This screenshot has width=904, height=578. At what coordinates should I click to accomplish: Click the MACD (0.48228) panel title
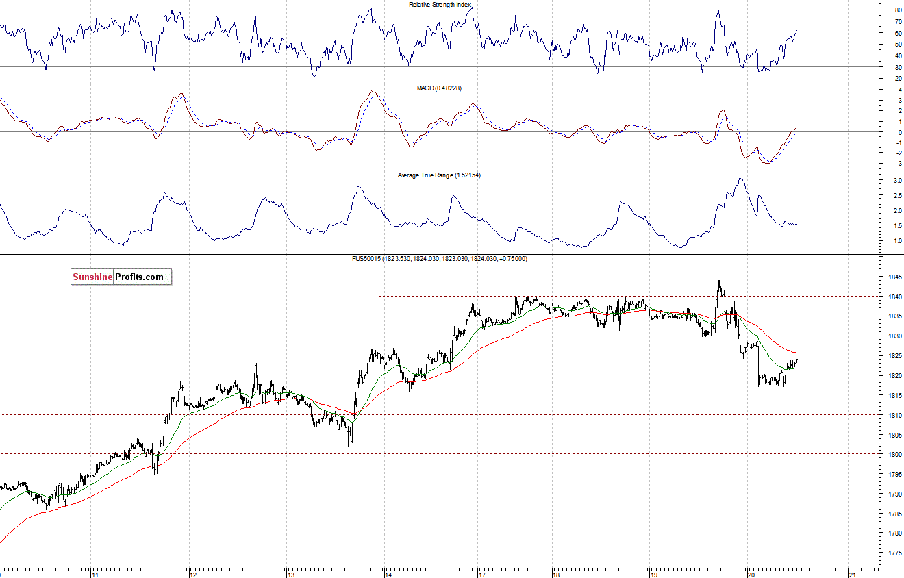click(x=440, y=88)
